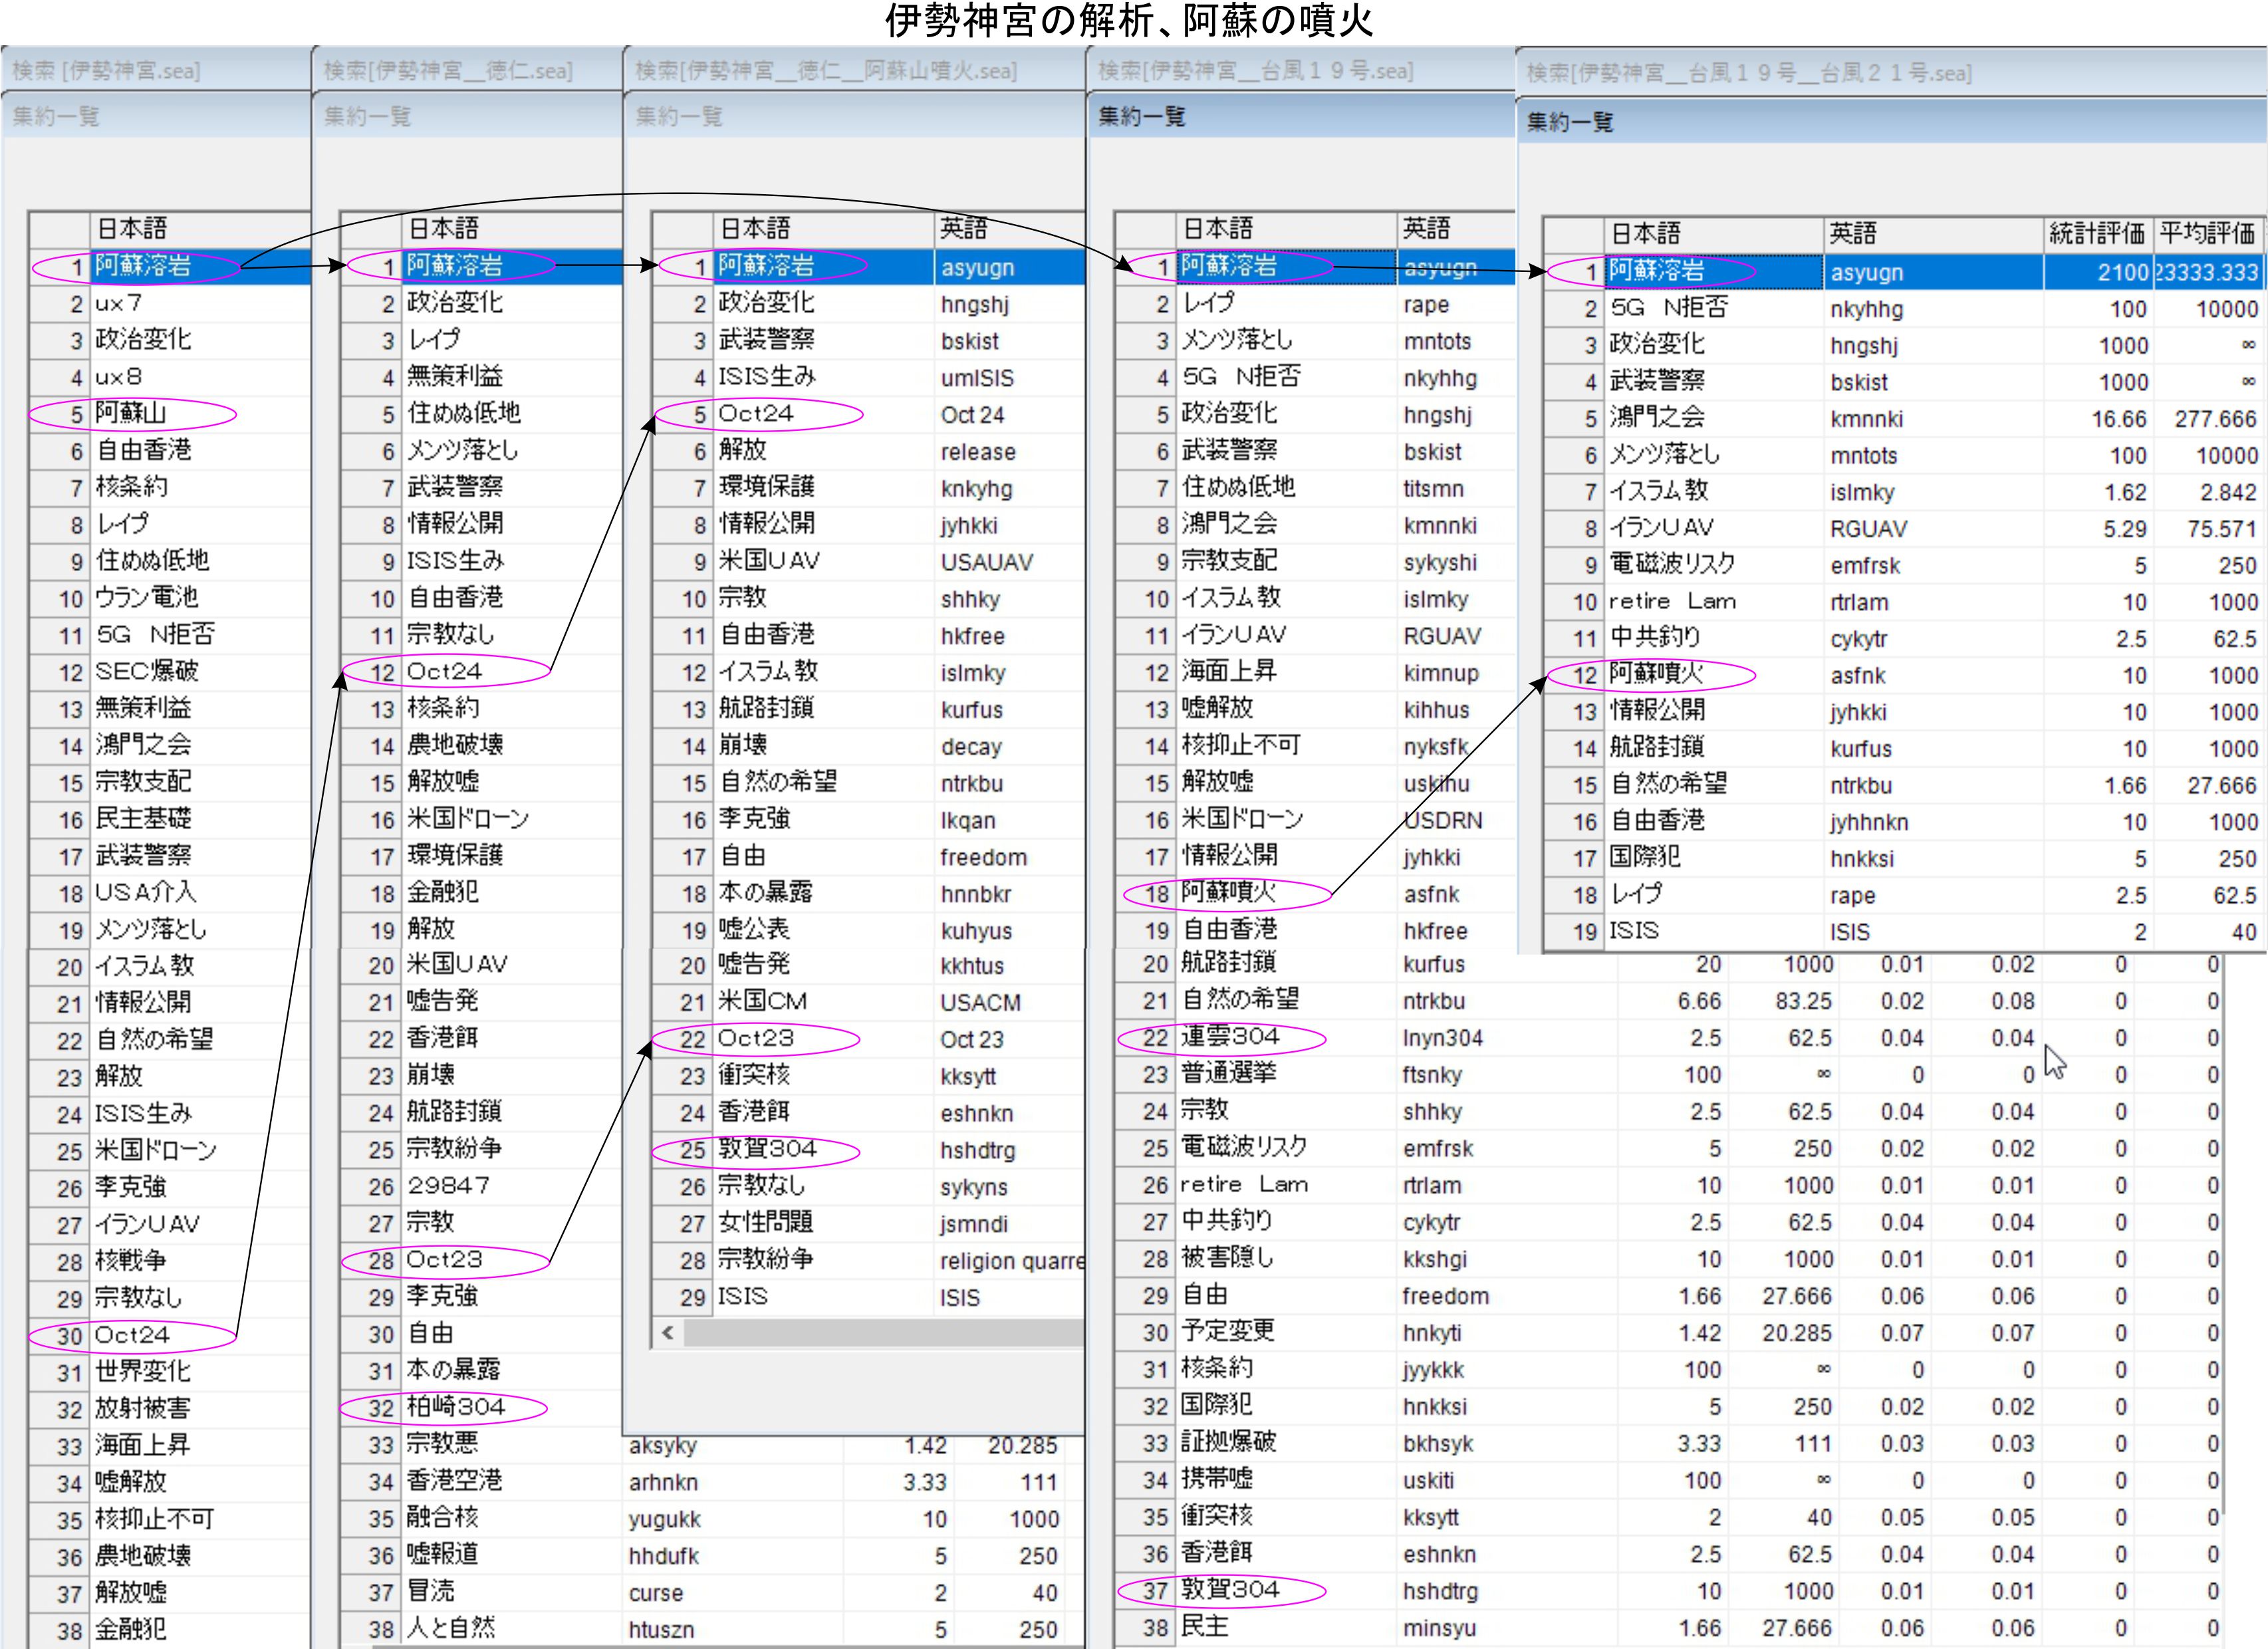
Task: Select 阿蘇山 row in first list
Action: [131, 413]
